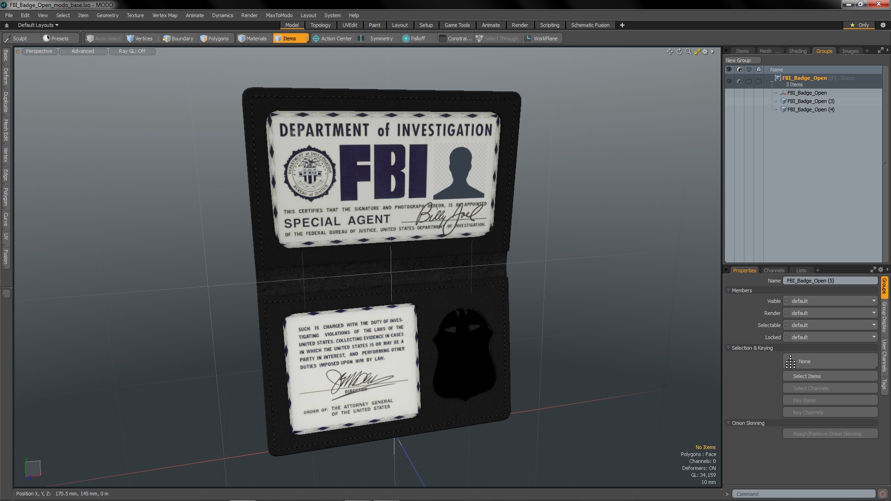Click the Command input field
The height and width of the screenshot is (501, 891).
[803, 494]
